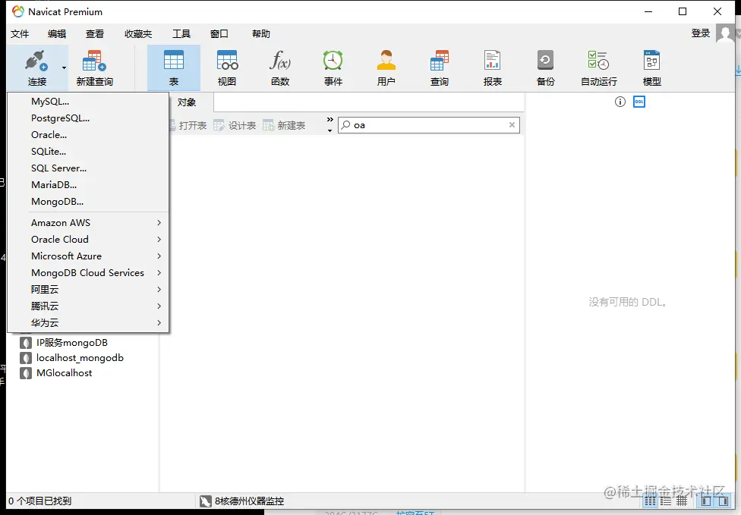Viewport: 741px width, 515px height.
Task: Click the 新建查询 new query icon
Action: coord(94,61)
